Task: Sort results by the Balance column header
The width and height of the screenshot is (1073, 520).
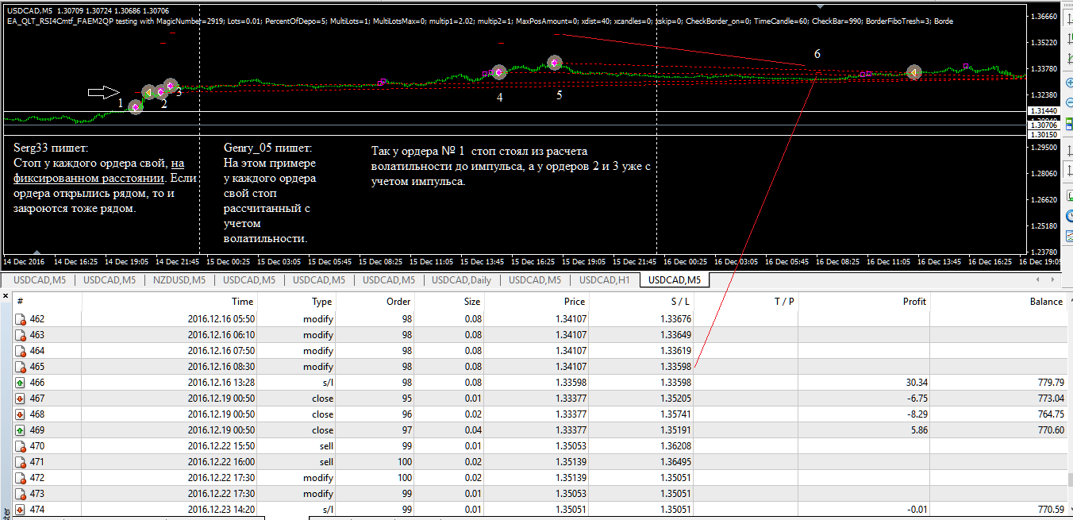Action: (x=998, y=302)
